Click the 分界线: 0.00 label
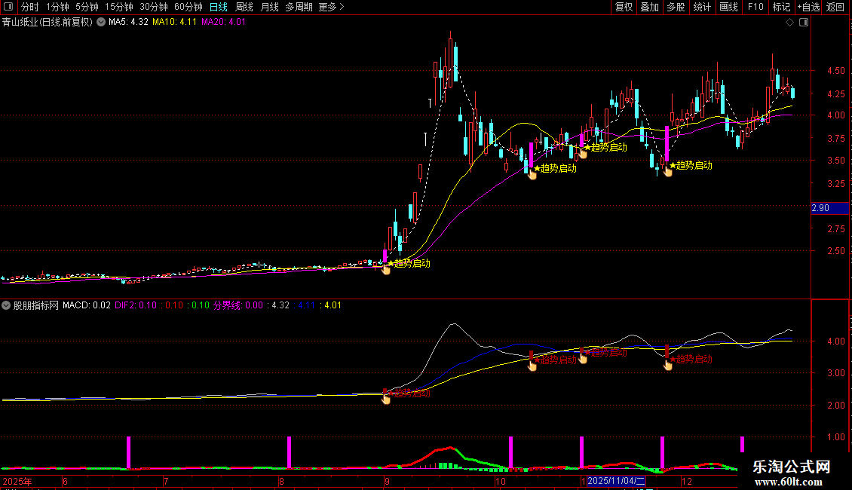The width and height of the screenshot is (852, 490). click(238, 305)
